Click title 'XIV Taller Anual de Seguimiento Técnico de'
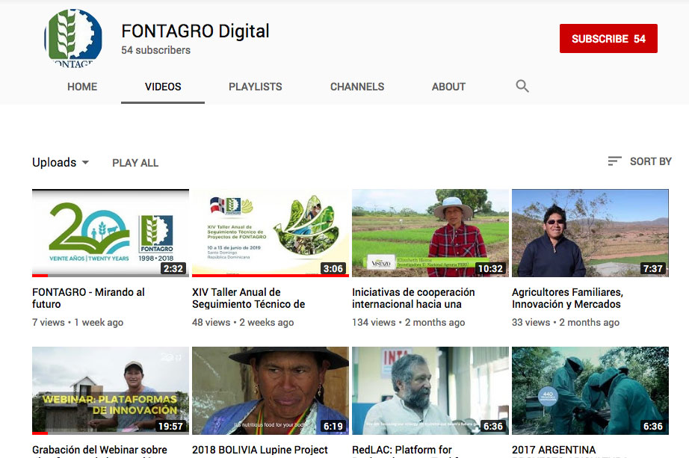Screen dimensions: 689x458 click(248, 298)
